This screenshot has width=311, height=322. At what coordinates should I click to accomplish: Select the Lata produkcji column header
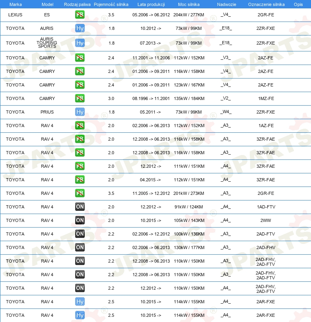pos(151,4)
